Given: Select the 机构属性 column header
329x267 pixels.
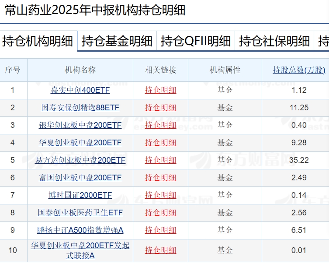Looking at the screenshot, I should tap(225, 70).
